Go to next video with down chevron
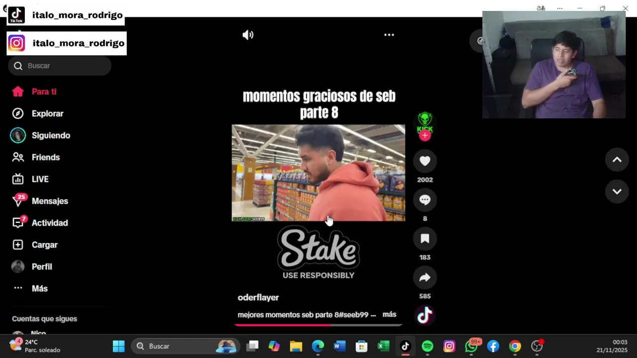637x358 pixels. point(617,191)
